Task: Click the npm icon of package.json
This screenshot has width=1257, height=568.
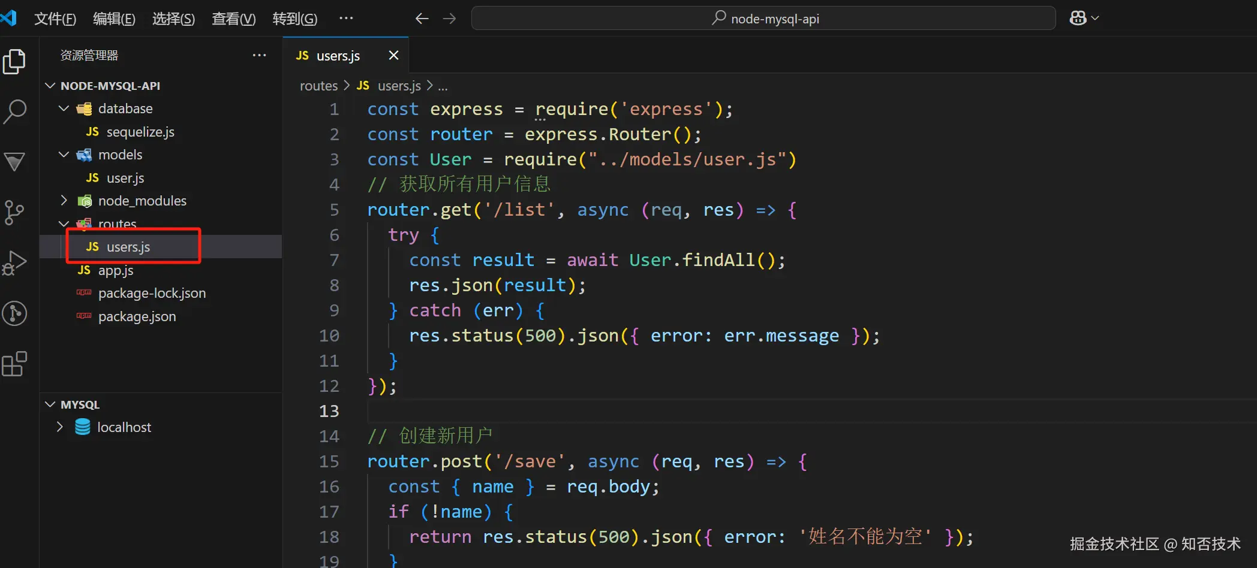Action: pyautogui.click(x=84, y=316)
